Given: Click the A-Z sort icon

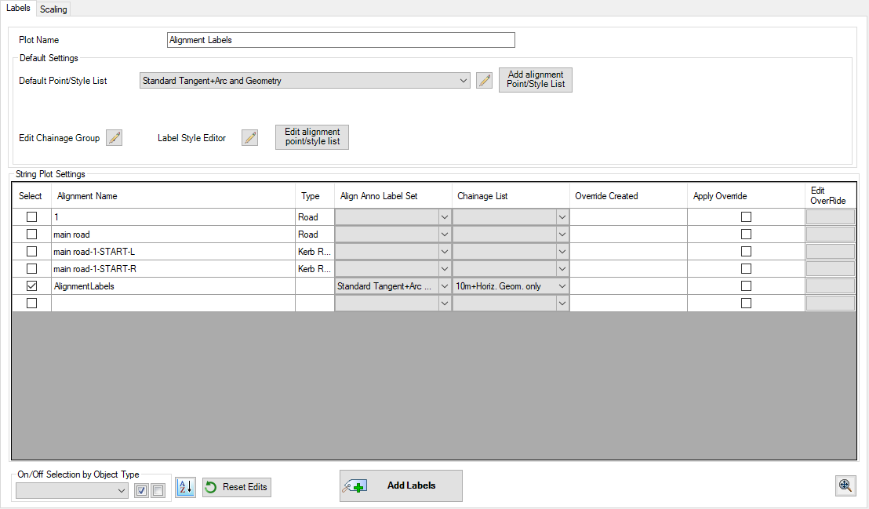Looking at the screenshot, I should [185, 487].
